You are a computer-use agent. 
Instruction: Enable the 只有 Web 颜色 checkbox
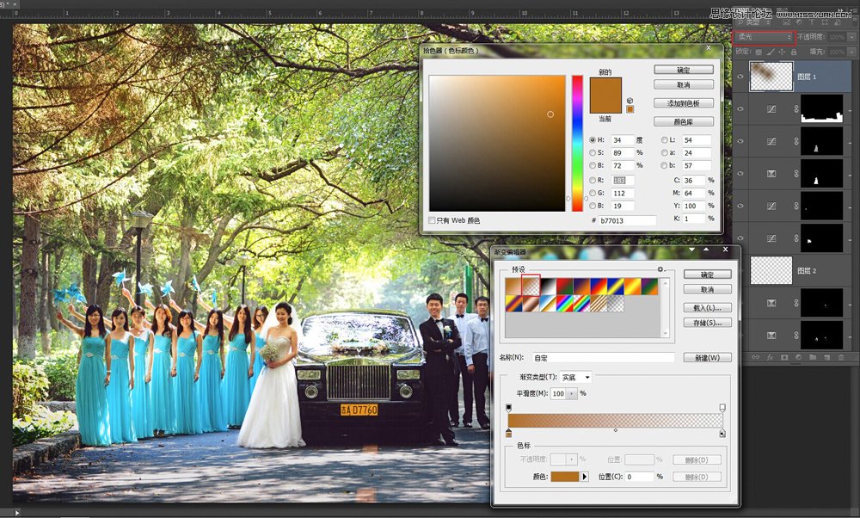click(x=433, y=219)
